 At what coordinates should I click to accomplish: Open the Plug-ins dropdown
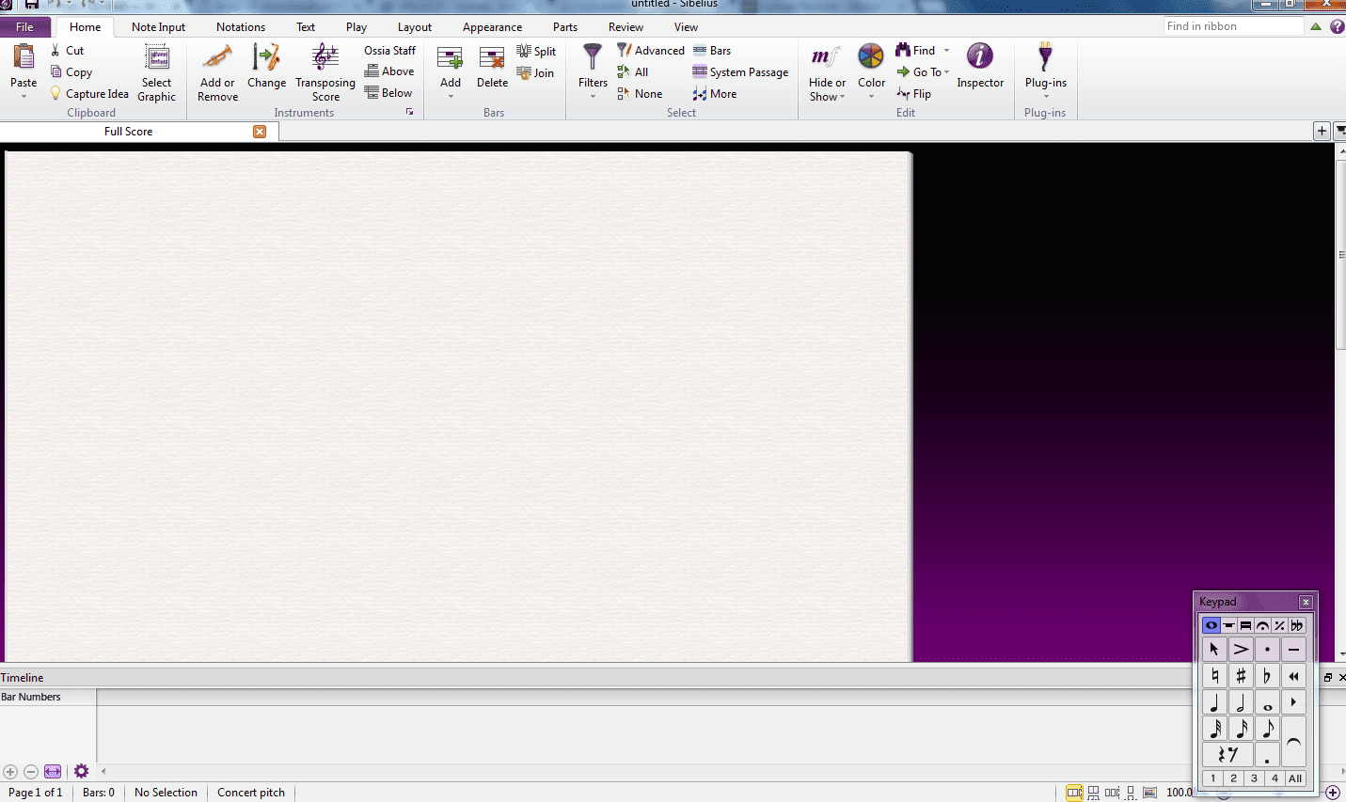click(x=1045, y=96)
